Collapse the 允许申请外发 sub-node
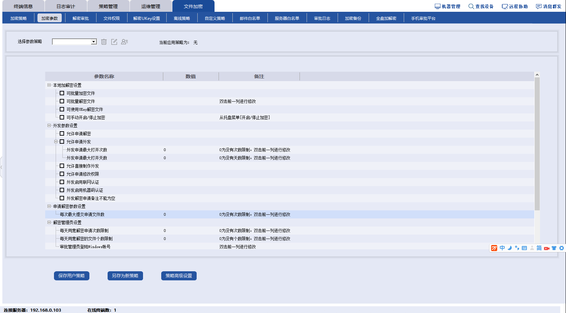This screenshot has height=313, width=566. [x=56, y=142]
